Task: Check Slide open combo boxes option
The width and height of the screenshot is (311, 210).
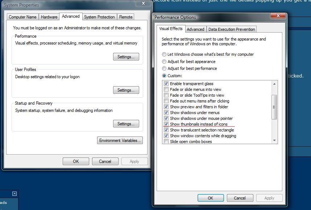Action: [x=166, y=142]
